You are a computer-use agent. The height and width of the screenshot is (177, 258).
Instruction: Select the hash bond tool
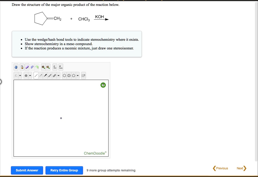[40, 75]
